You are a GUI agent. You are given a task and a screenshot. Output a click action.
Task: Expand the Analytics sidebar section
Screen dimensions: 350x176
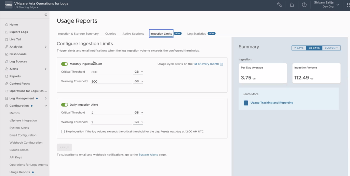coord(46,47)
